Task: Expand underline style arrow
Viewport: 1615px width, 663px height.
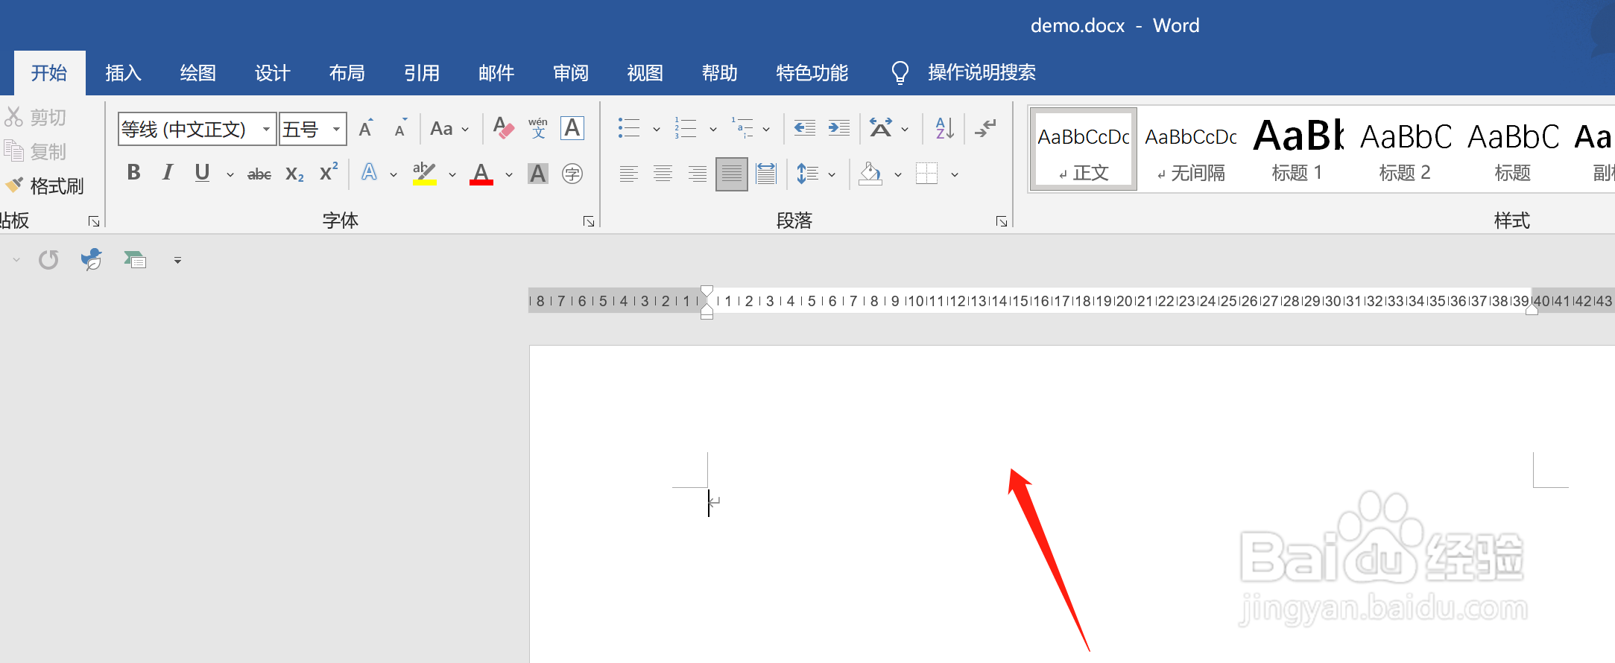Action: (x=230, y=175)
